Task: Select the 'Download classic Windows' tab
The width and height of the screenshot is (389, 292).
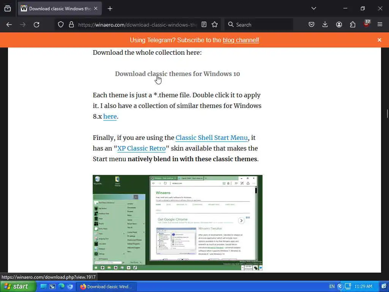Action: 60,9
